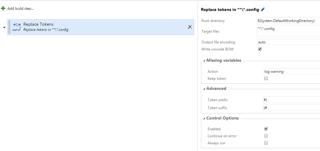This screenshot has width=320, height=151.
Task: Click the pencil edit icon beside title
Action: point(263,10)
